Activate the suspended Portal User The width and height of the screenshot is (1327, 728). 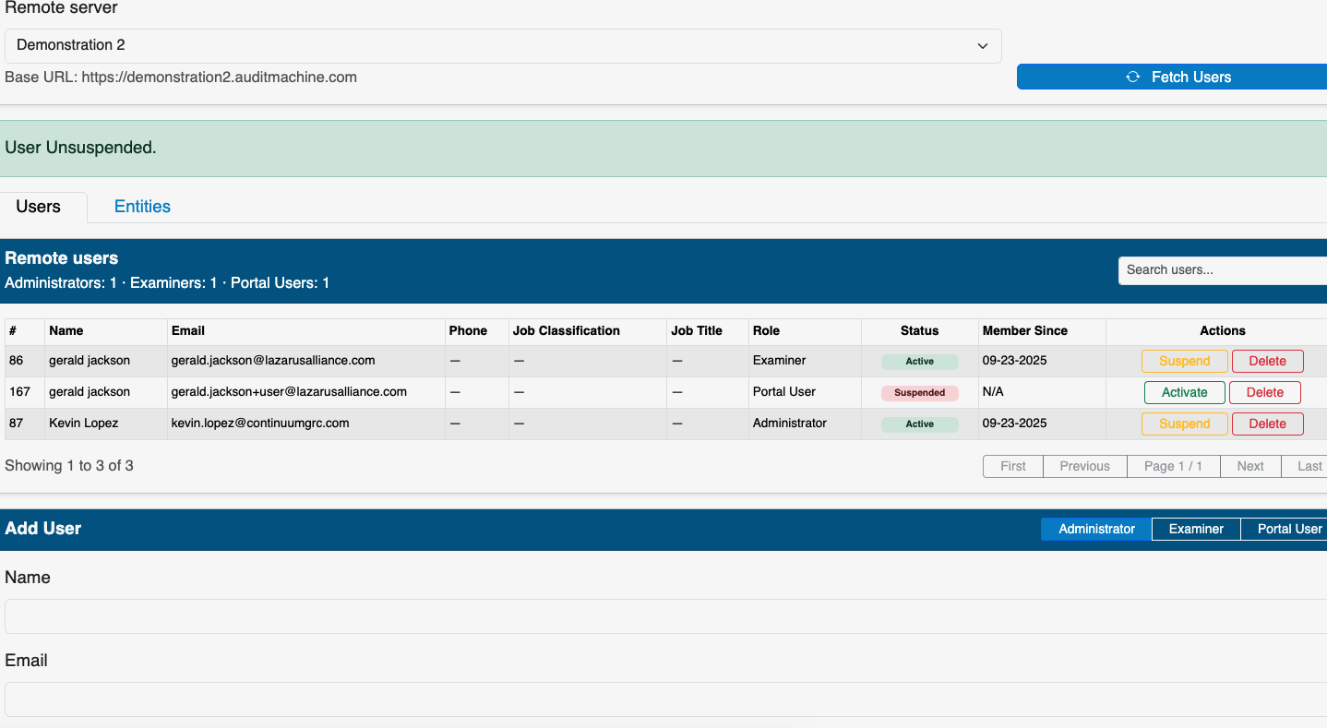click(1184, 392)
